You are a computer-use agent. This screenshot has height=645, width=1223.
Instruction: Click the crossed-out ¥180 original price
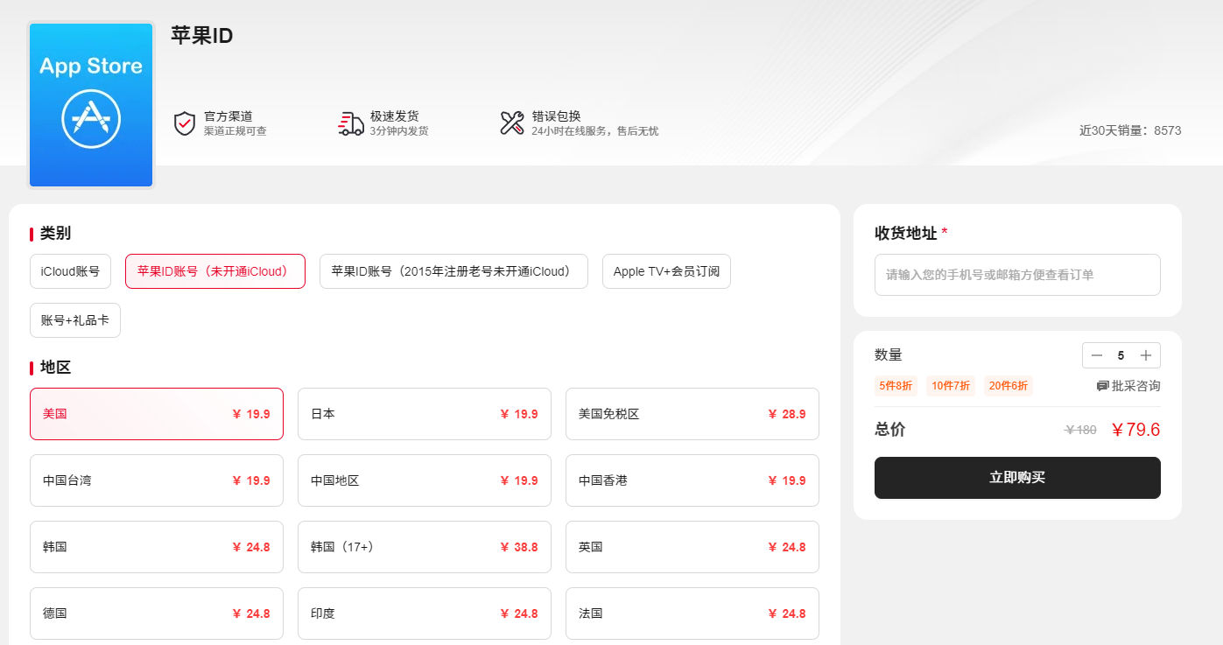(x=1080, y=430)
